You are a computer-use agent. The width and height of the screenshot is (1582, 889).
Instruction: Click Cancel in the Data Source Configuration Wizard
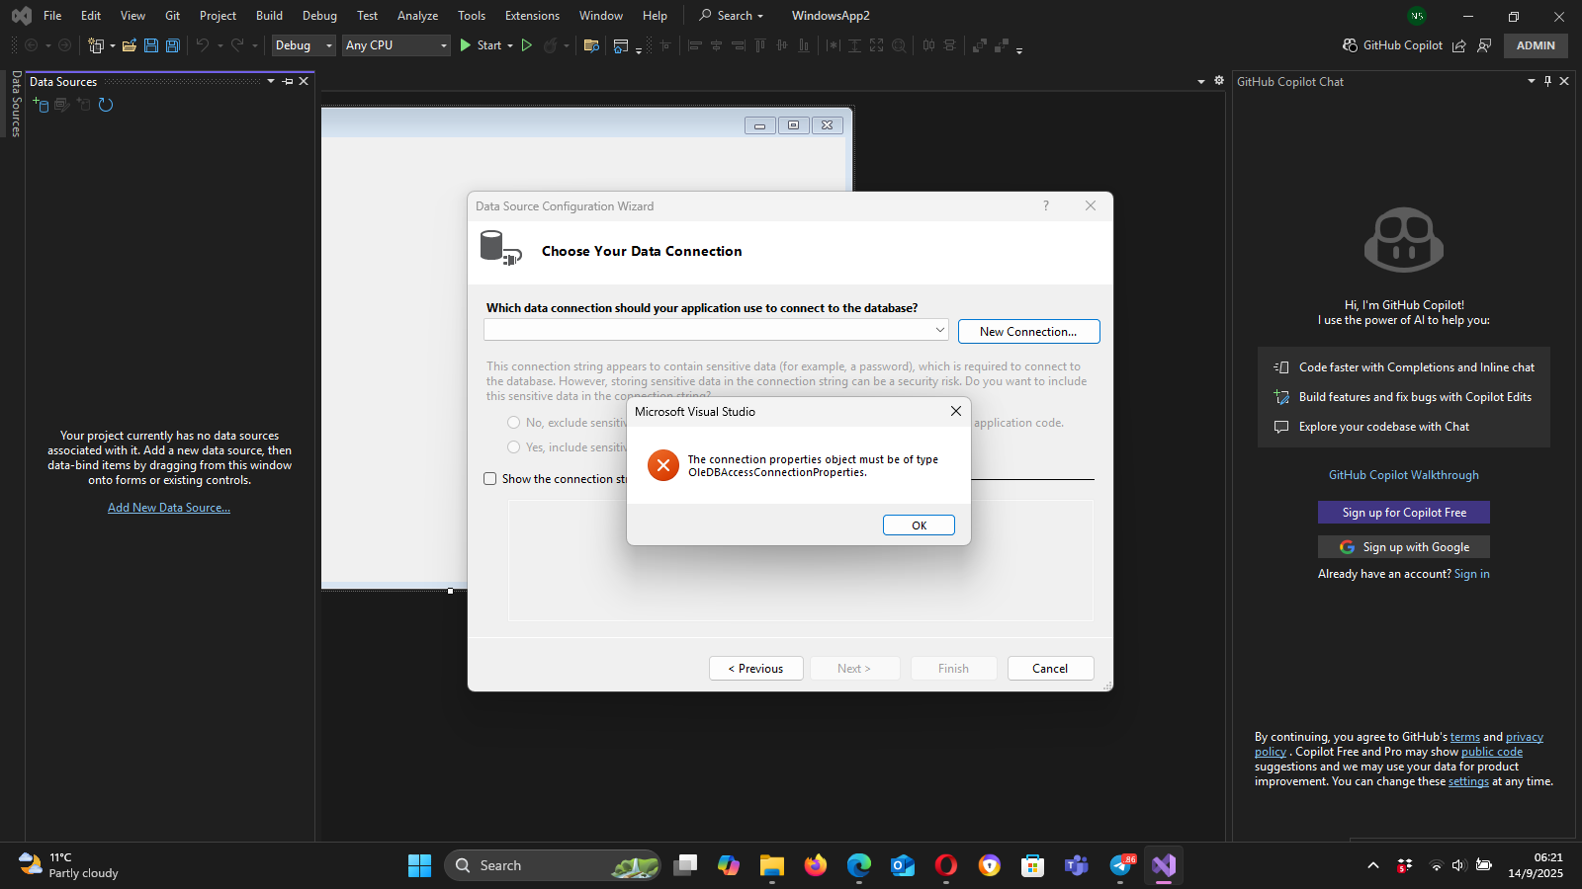pos(1050,669)
